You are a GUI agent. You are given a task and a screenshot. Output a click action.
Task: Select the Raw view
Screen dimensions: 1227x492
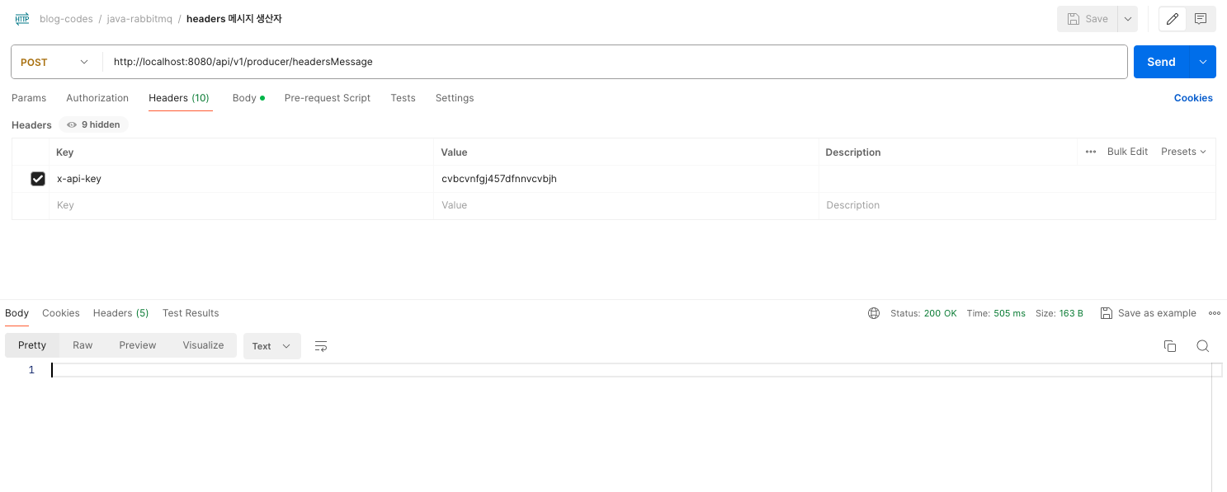[83, 345]
